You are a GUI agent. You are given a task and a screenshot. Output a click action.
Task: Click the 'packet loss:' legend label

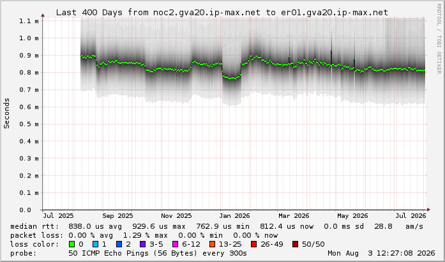pyautogui.click(x=37, y=235)
